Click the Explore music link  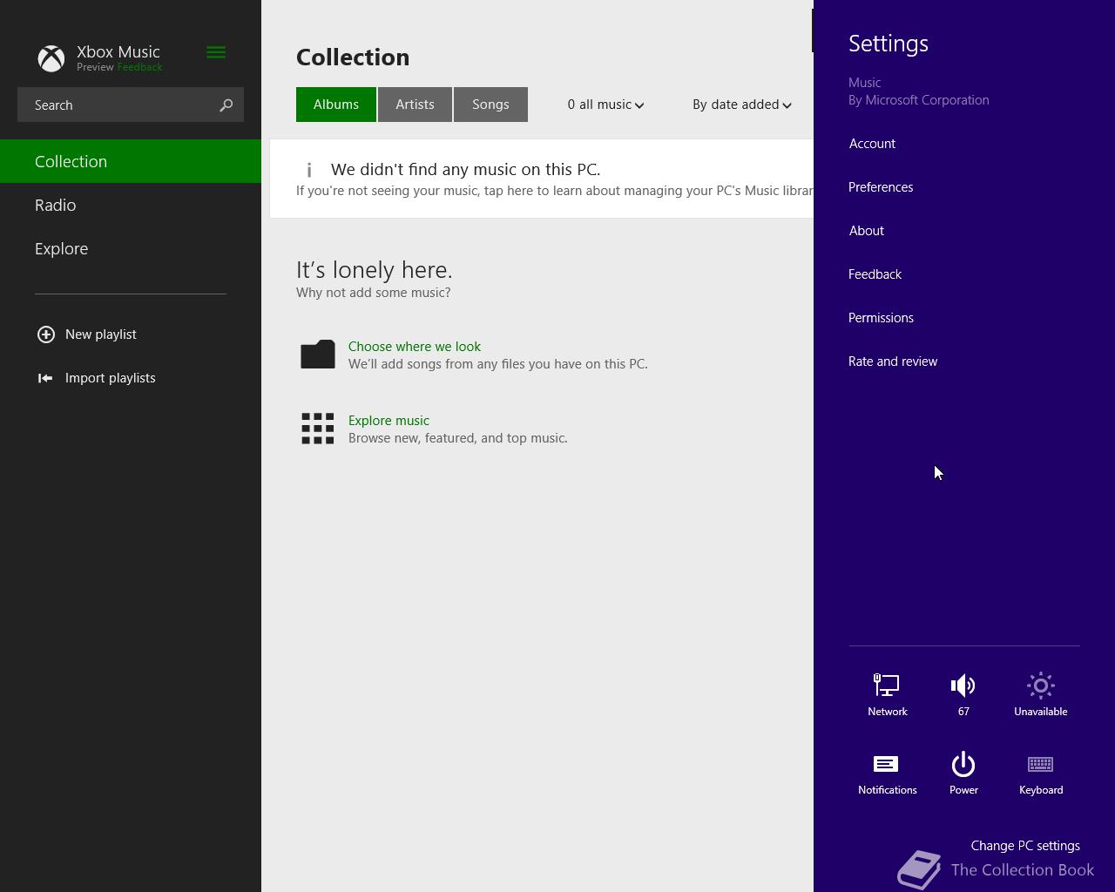point(389,421)
